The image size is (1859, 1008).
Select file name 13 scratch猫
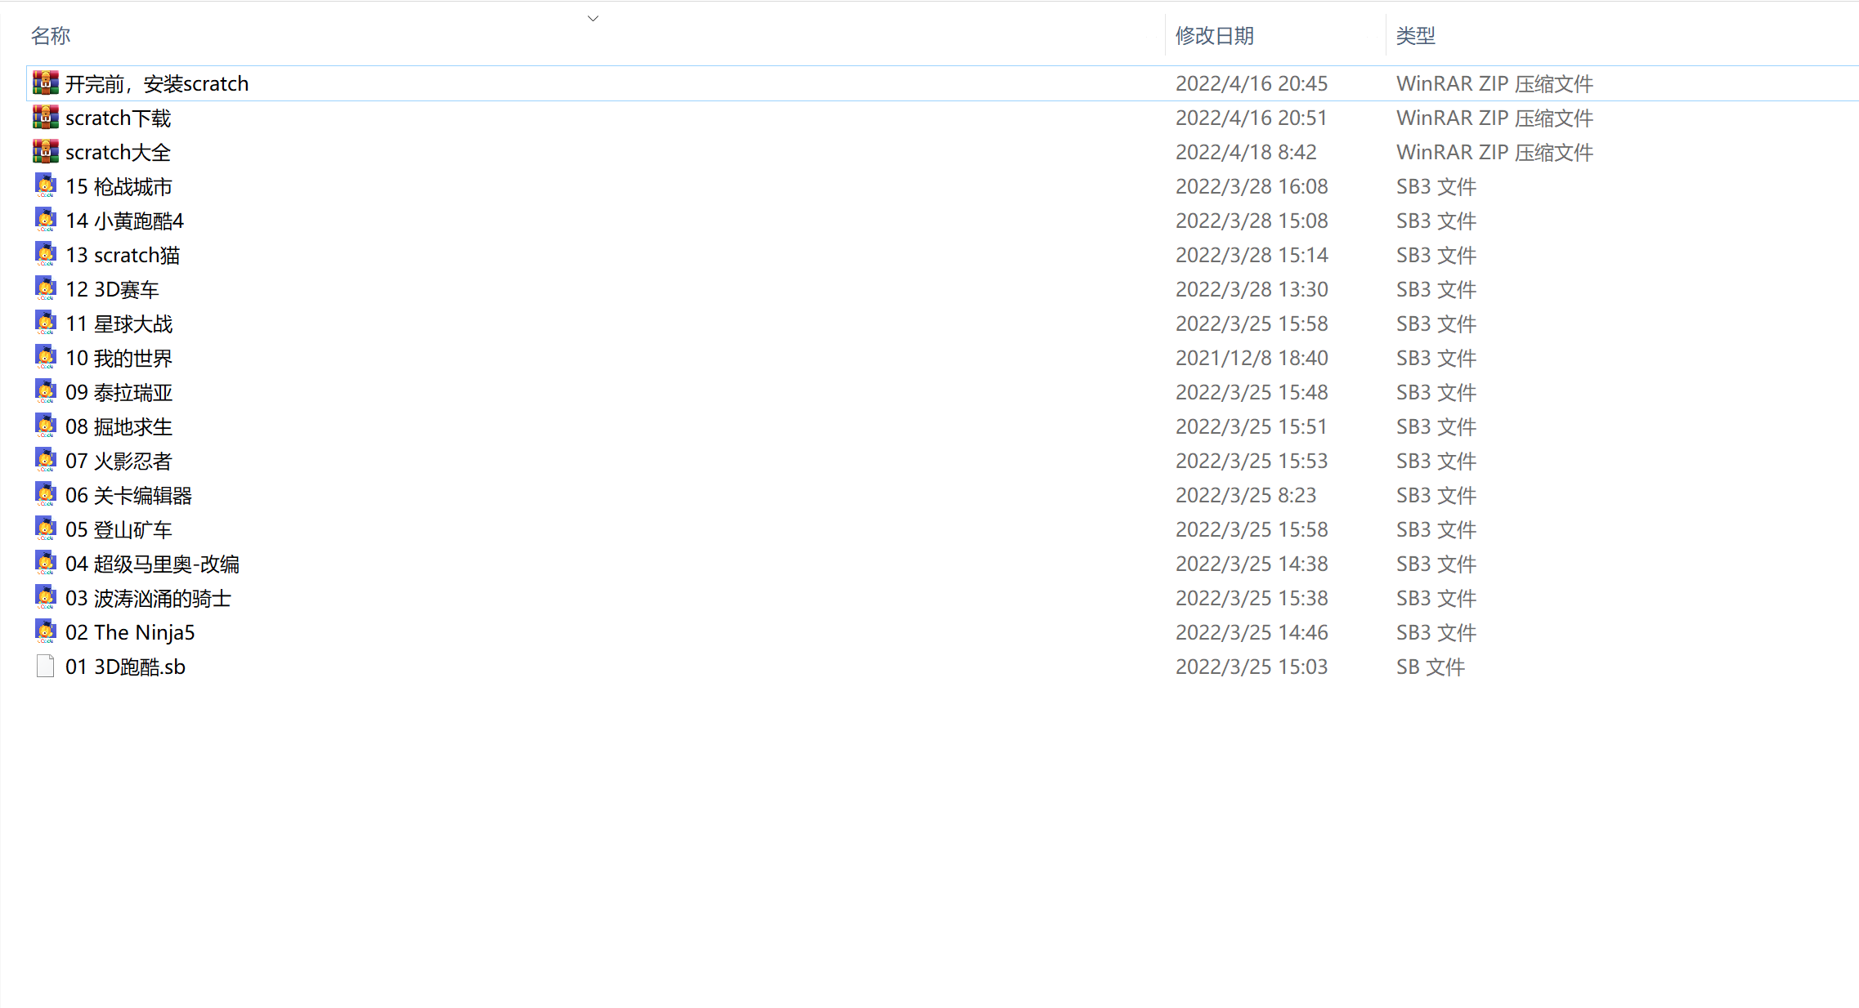coord(123,255)
